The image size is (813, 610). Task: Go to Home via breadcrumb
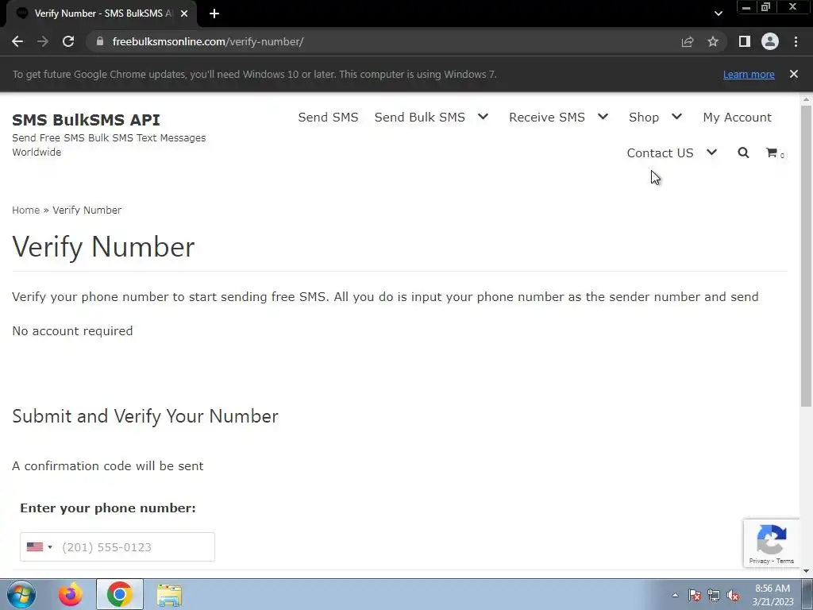point(26,210)
